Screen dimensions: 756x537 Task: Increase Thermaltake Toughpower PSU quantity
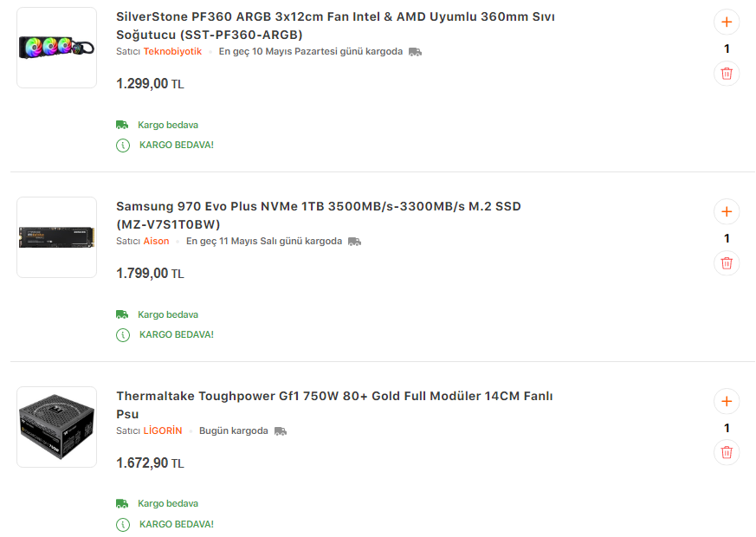coord(726,401)
